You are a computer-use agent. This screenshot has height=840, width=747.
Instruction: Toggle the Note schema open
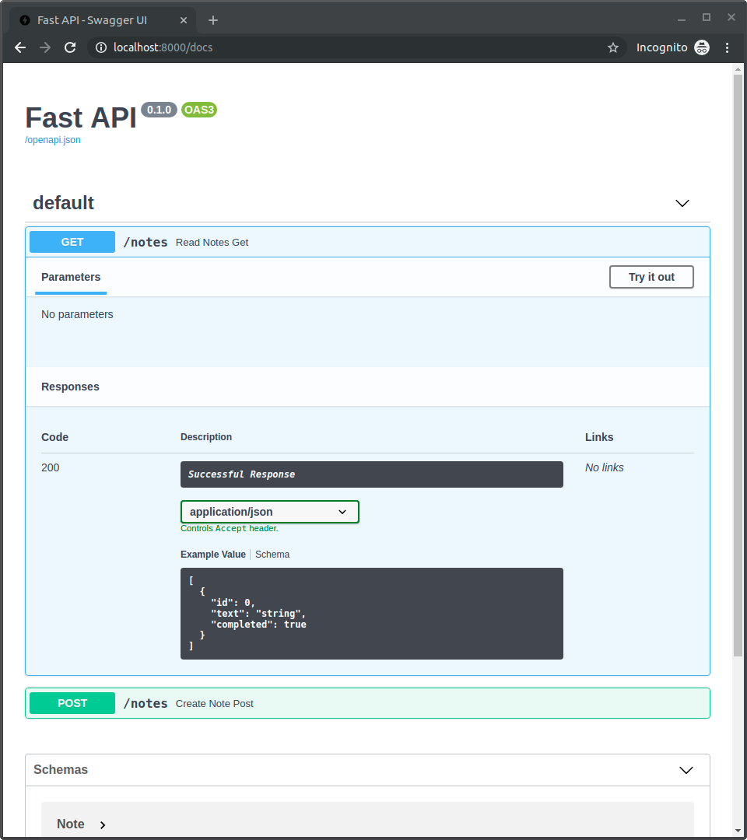tap(80, 824)
